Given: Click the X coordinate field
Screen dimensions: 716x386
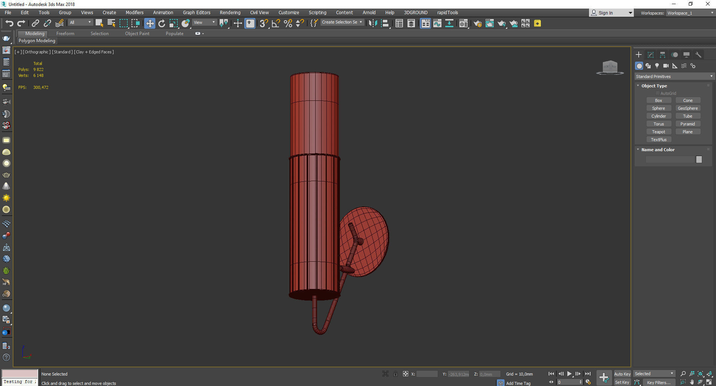Looking at the screenshot, I should click(x=427, y=374).
